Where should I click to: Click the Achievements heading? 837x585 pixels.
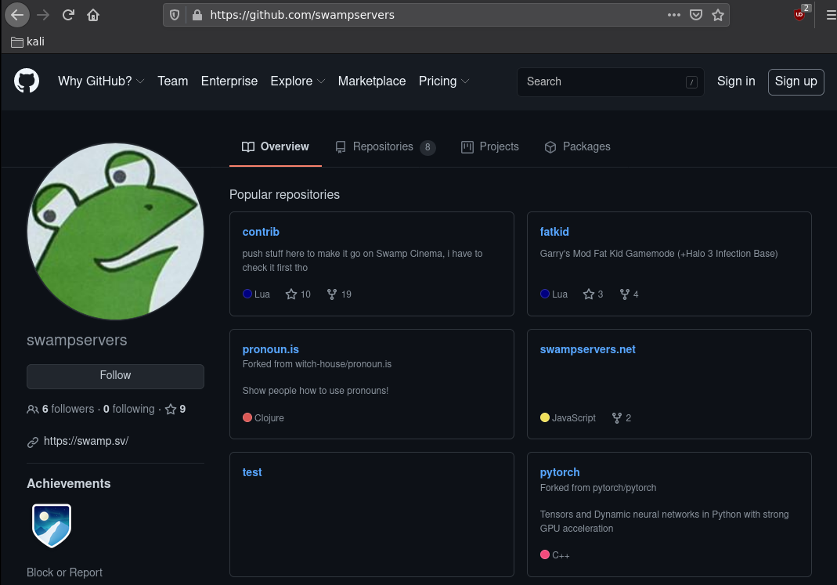point(69,484)
